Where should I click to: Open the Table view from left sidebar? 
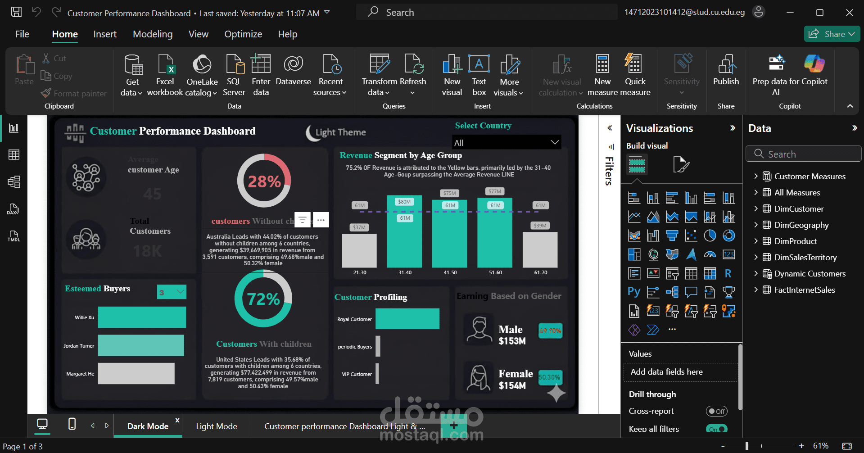[x=14, y=155]
